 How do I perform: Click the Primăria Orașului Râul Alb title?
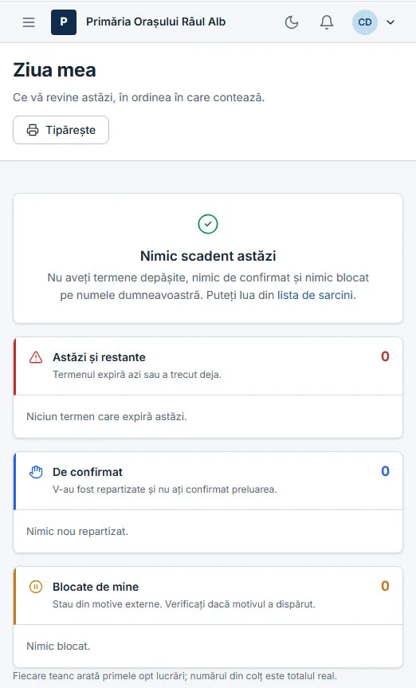point(155,22)
